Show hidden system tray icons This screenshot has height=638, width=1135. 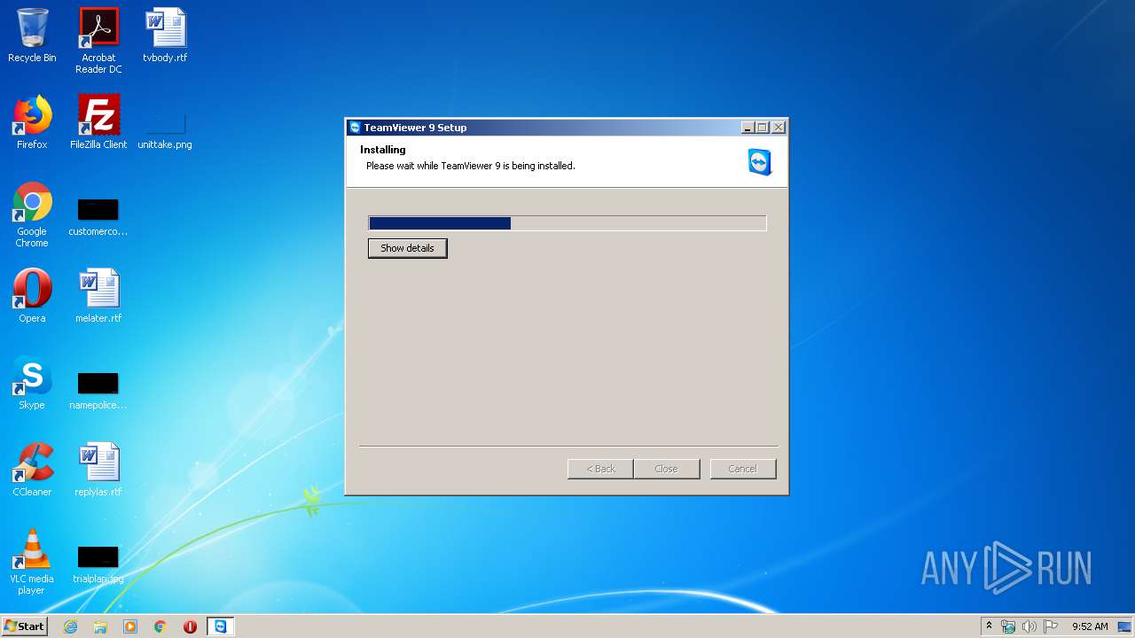pyautogui.click(x=990, y=626)
